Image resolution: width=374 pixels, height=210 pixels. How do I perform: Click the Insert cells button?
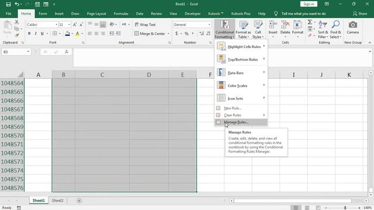coord(273,29)
